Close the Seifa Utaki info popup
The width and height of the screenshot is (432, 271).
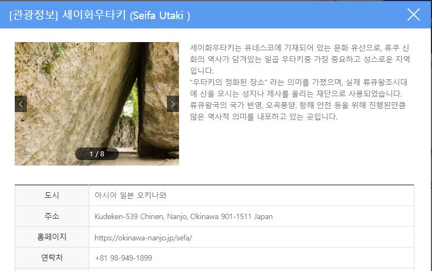tap(413, 15)
